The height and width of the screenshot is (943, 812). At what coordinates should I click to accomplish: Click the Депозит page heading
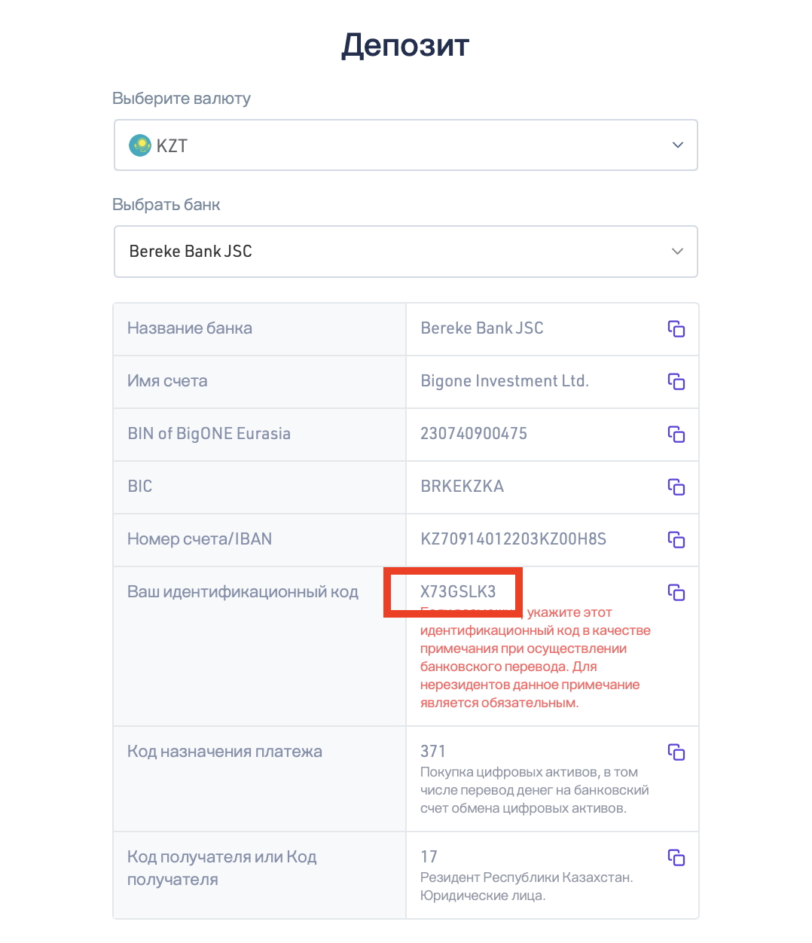coord(405,45)
